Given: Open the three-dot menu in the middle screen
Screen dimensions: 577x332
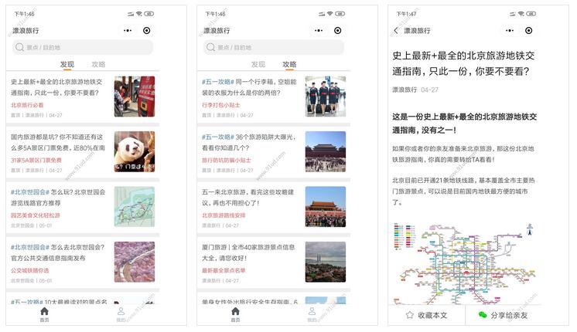Looking at the screenshot, I should point(319,30).
